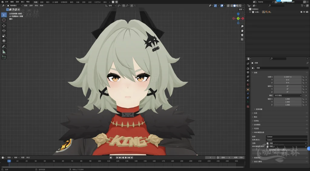Viewport: 310px width, 171px height.
Task: Click the position X value field
Action: pyautogui.click(x=288, y=77)
